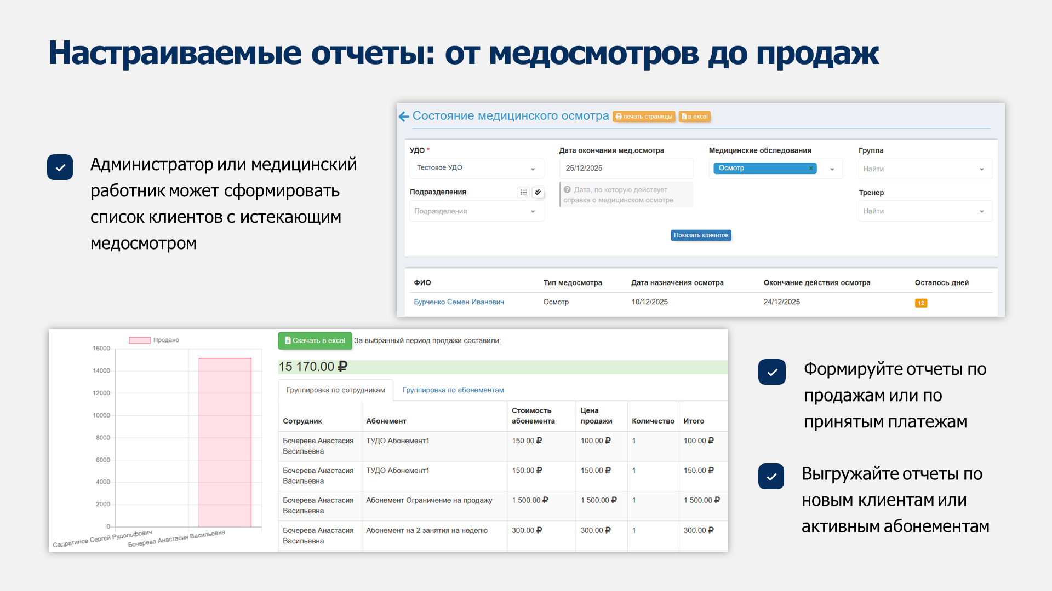1052x591 pixels.
Task: Switch to Группировка по сотрудникам tab
Action: point(336,390)
